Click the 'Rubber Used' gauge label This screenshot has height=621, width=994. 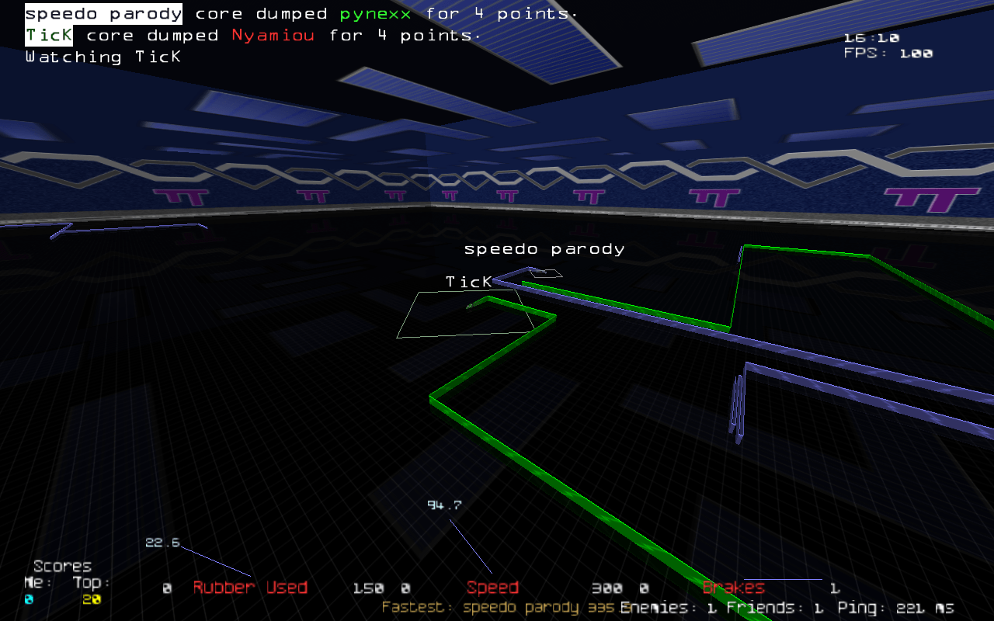pyautogui.click(x=250, y=588)
